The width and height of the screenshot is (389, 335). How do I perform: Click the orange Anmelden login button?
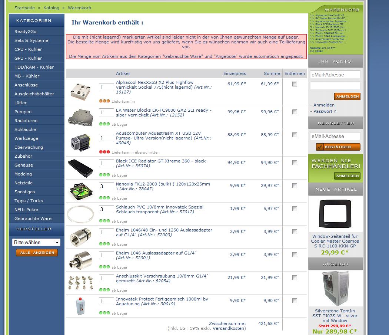[348, 96]
